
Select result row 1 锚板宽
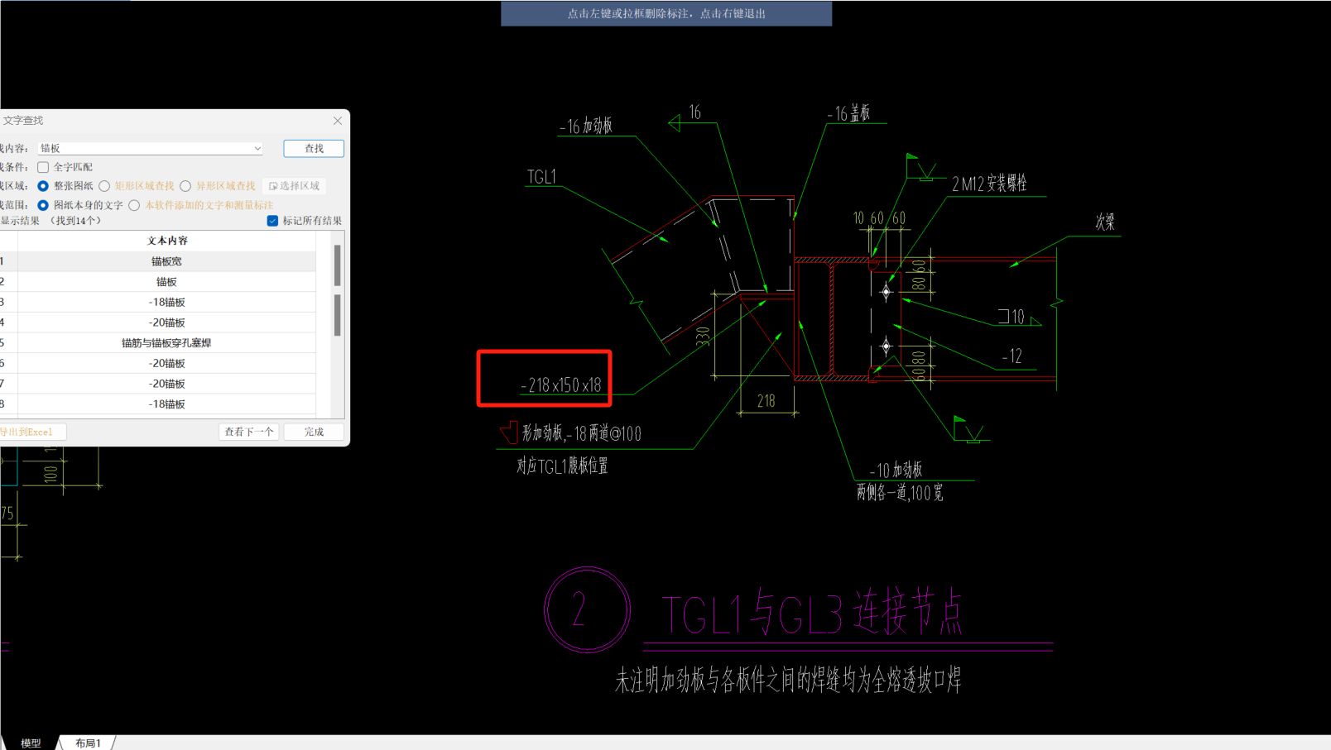coord(167,261)
